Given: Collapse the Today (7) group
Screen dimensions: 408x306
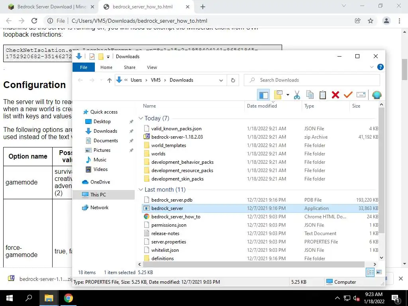Looking at the screenshot, I should pos(141,118).
